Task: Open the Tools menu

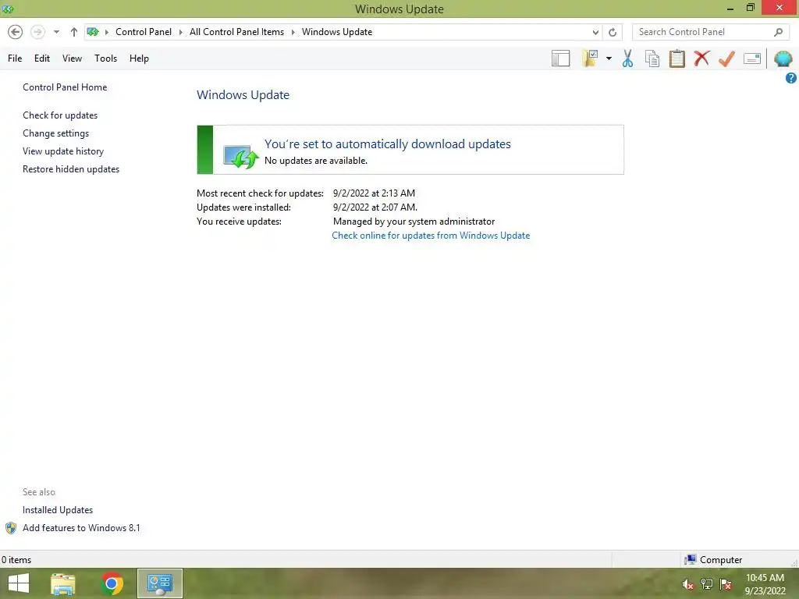Action: (x=105, y=58)
